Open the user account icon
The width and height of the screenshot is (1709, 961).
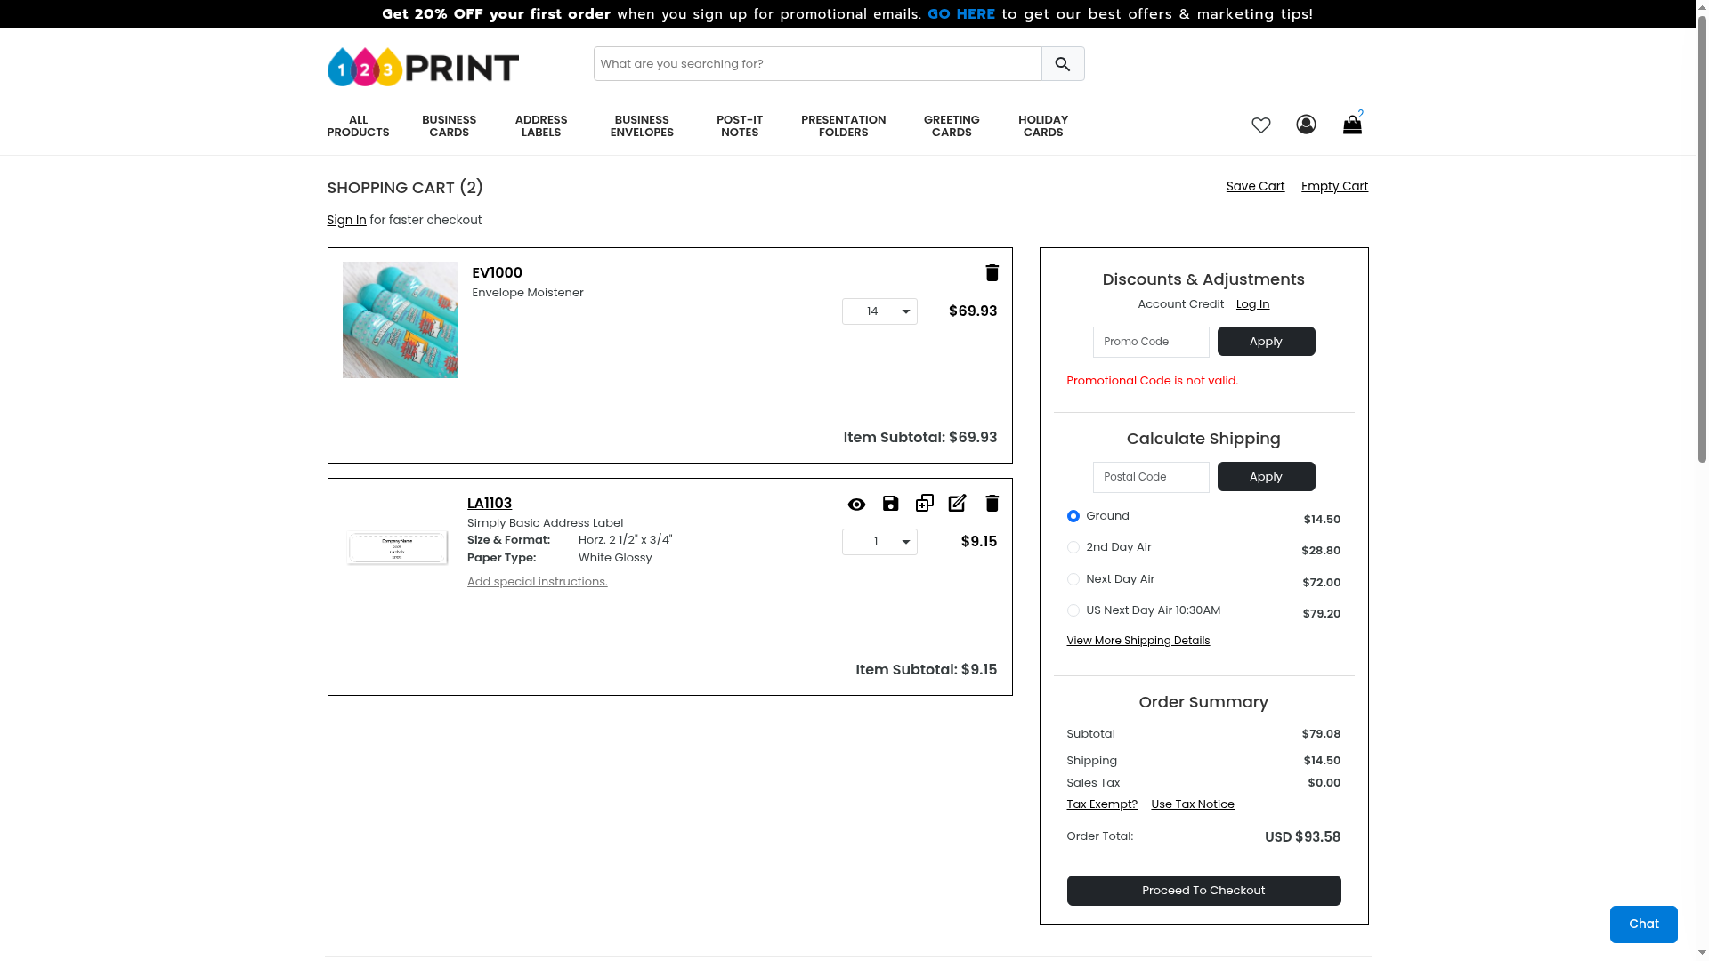coord(1306,125)
